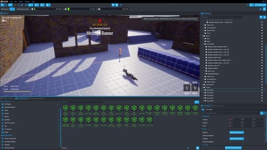Select the Game Components category
Image resolution: width=267 pixels, height=150 pixels.
tap(10, 138)
